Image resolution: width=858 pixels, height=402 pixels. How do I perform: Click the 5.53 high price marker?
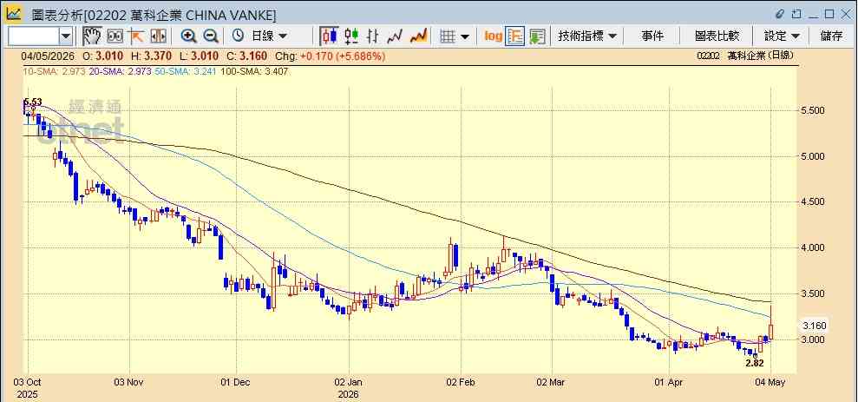[x=32, y=102]
